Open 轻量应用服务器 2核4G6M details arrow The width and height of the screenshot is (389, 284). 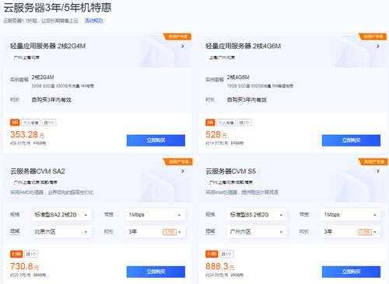click(x=378, y=46)
